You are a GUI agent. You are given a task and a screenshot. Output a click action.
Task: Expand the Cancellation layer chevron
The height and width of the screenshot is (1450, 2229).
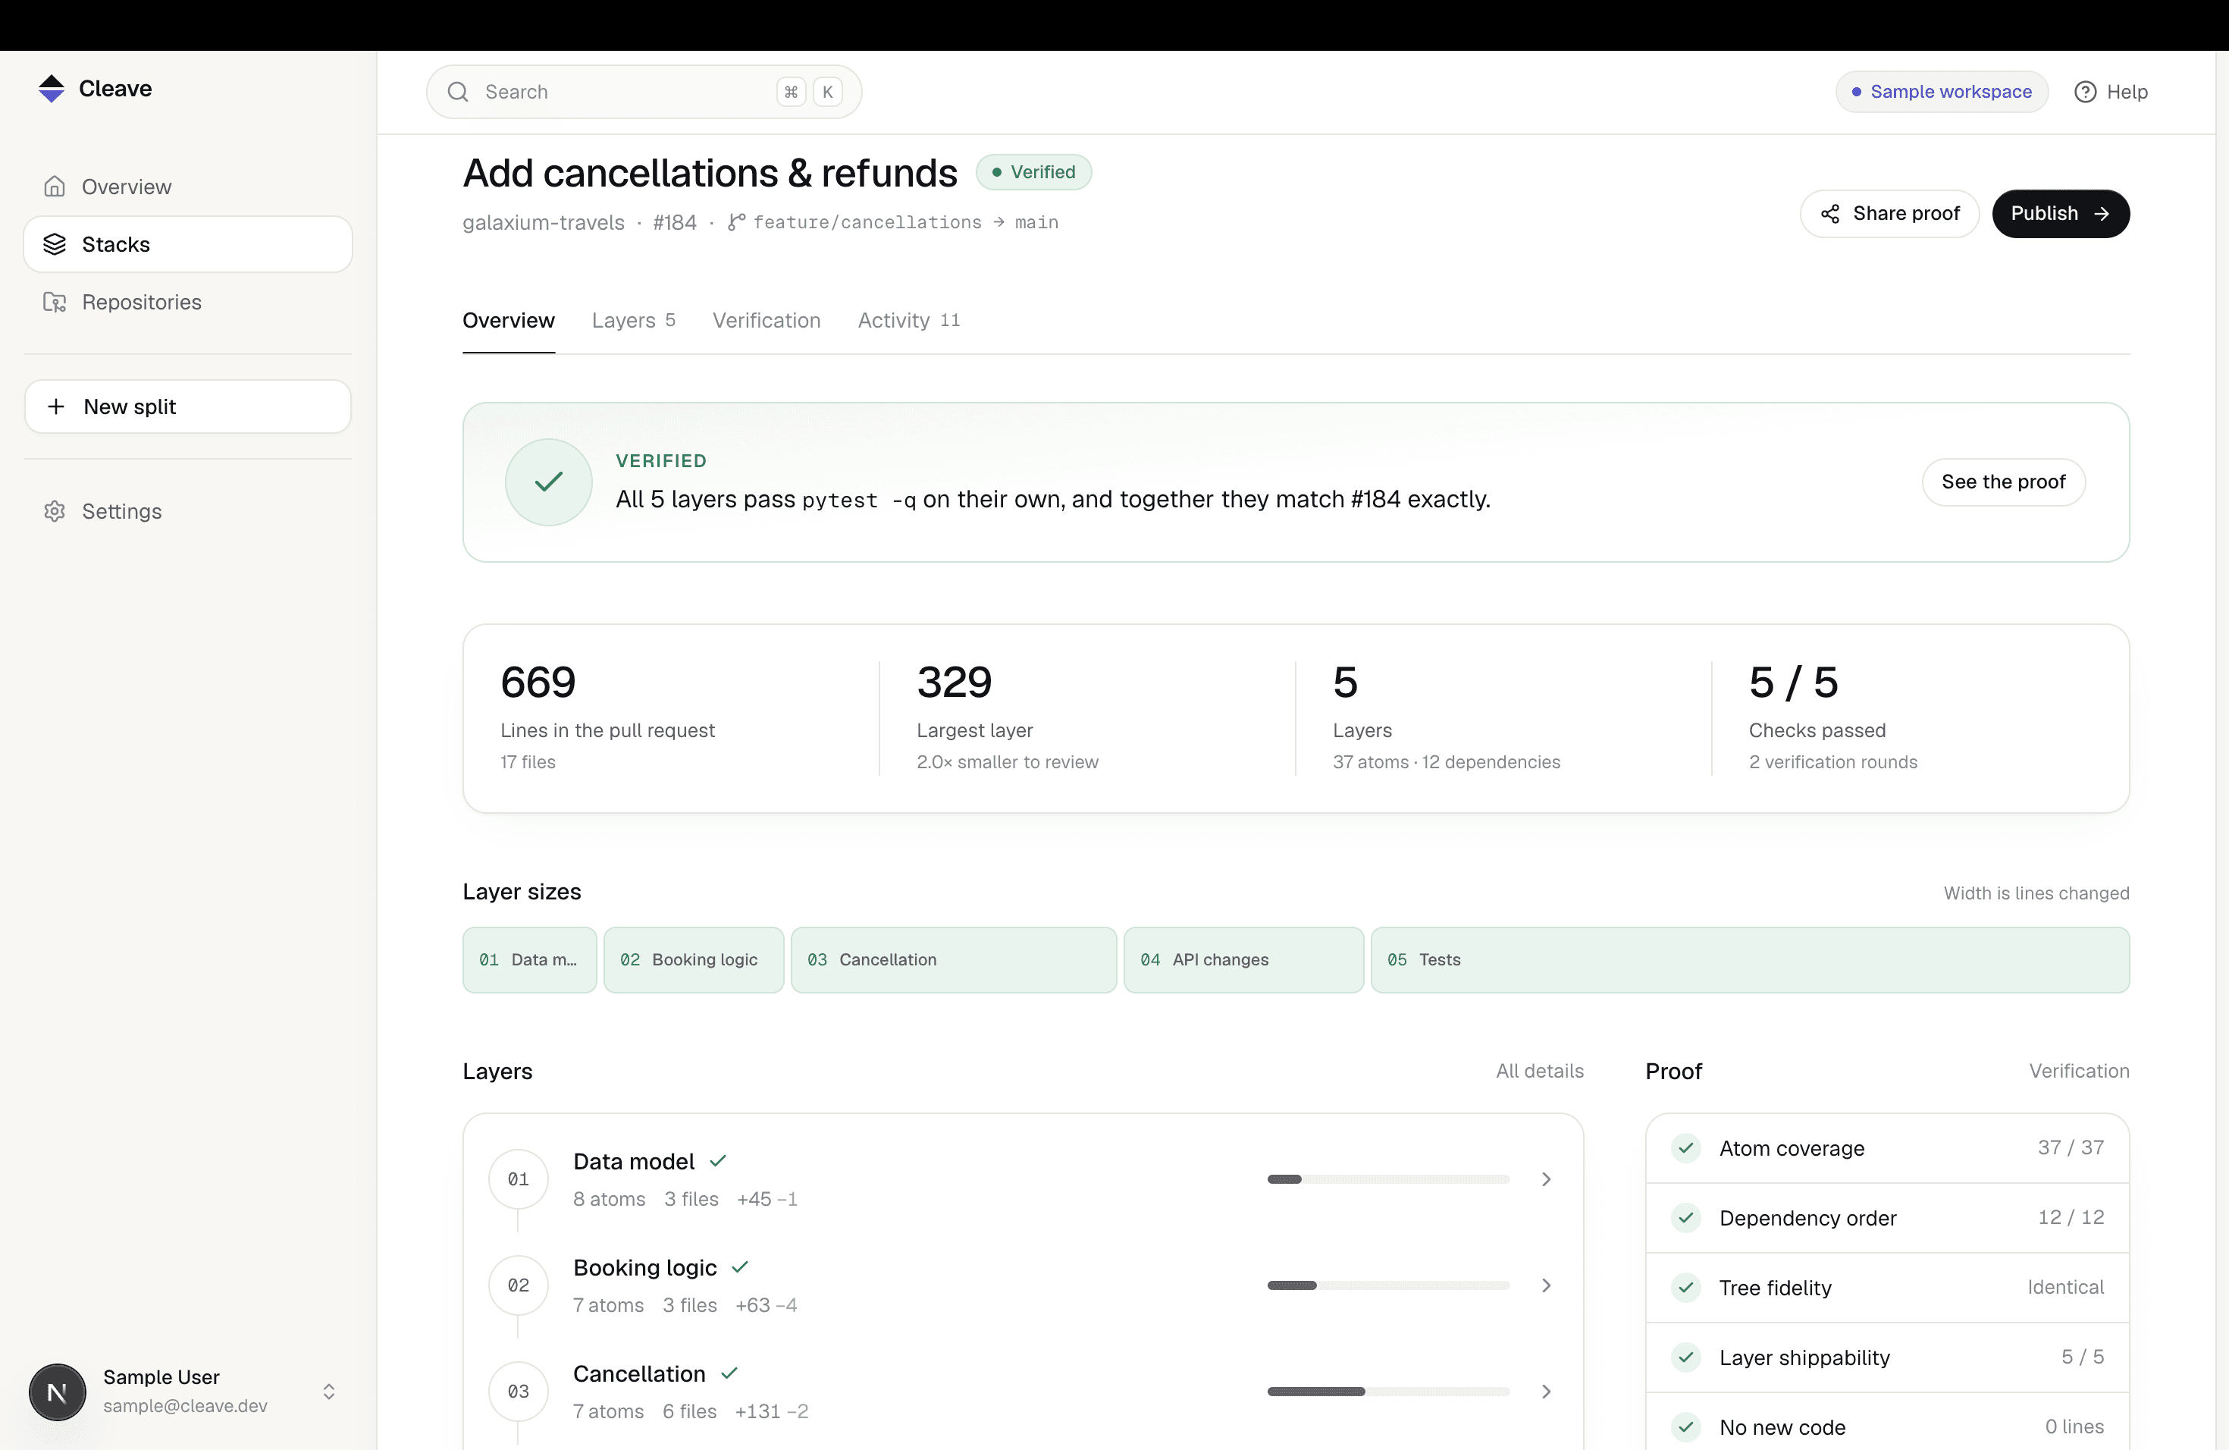(x=1546, y=1391)
